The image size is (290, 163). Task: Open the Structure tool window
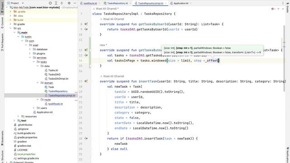point(2,156)
